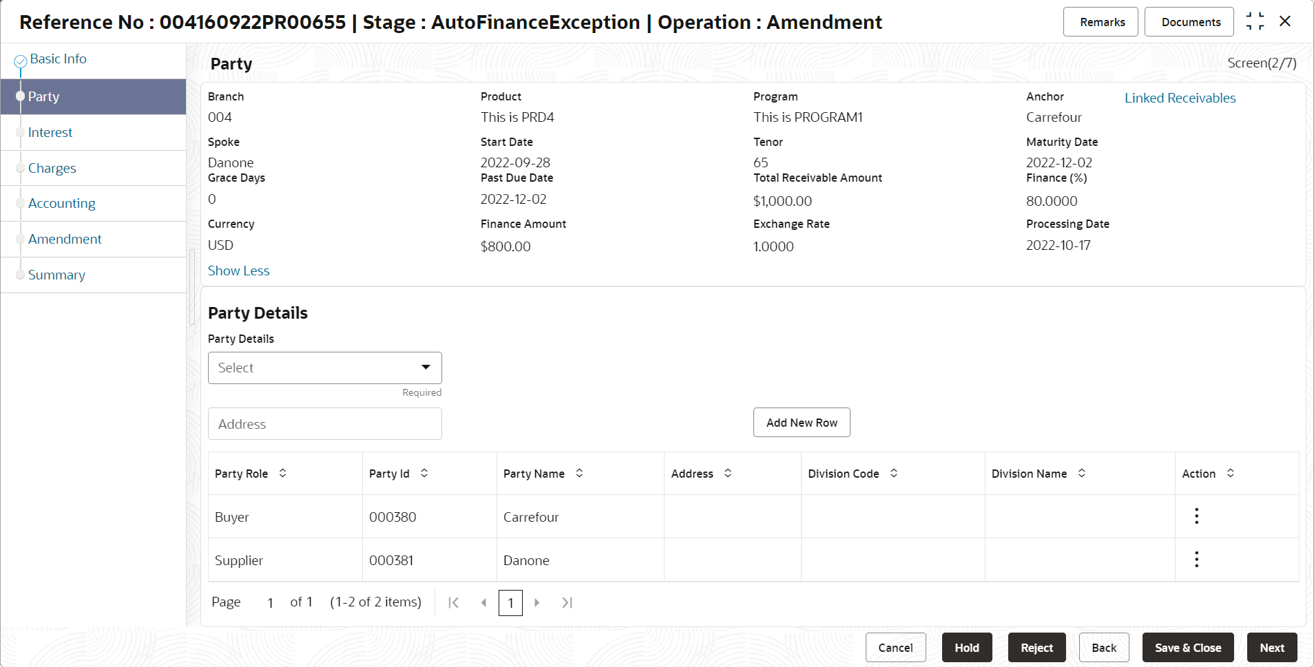Open the Linked Receivables link
Viewport: 1314px width, 667px height.
pos(1180,98)
